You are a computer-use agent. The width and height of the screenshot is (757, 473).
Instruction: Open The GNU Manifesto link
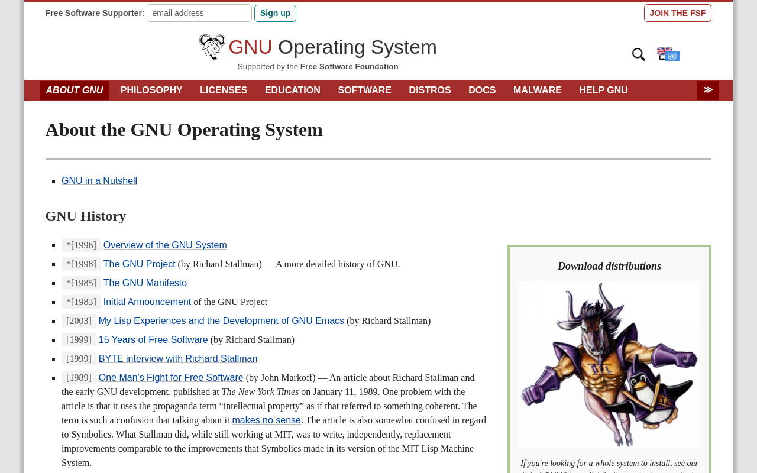145,283
